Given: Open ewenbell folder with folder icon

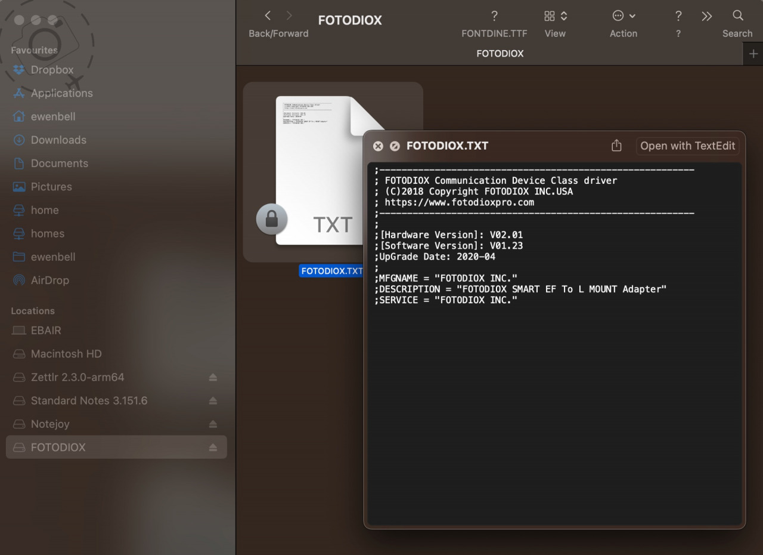Looking at the screenshot, I should click(x=53, y=257).
